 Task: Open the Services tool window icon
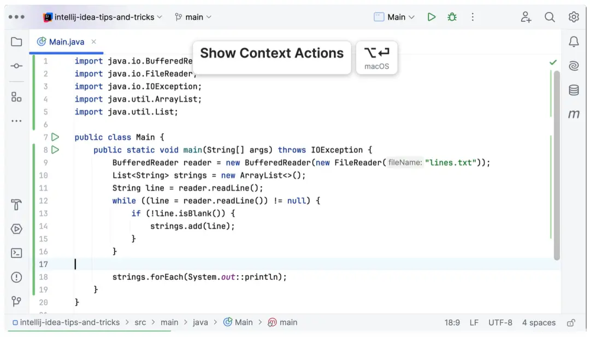[x=16, y=229]
